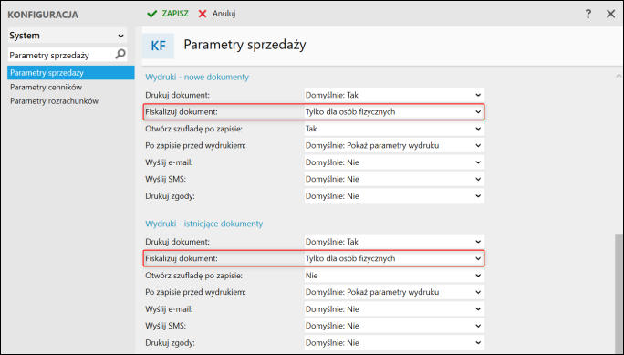This screenshot has height=355, width=624.
Task: Expand first Fiskalizuj dokument dropdown
Action: (394, 112)
